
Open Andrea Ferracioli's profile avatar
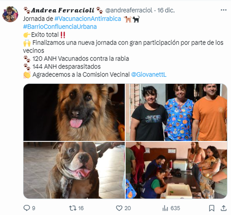pos(10,14)
